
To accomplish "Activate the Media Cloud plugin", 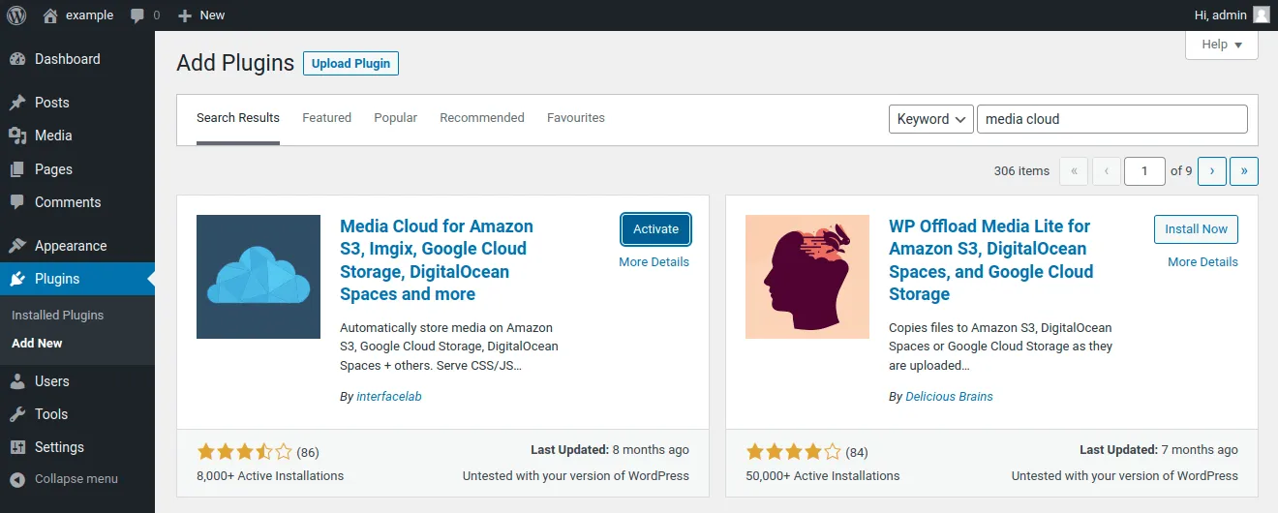I will (x=655, y=229).
